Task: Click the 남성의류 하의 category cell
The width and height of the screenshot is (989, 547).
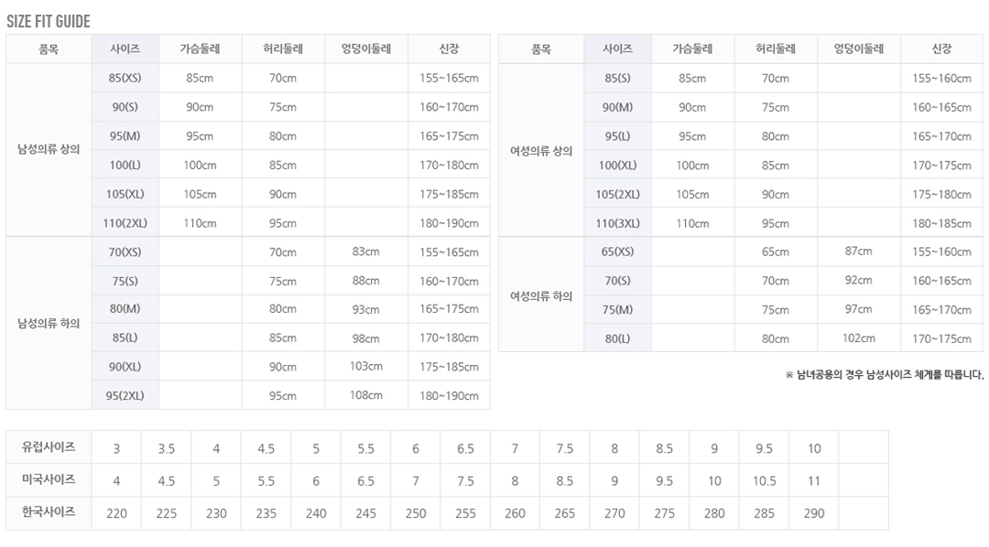Action: pos(49,324)
